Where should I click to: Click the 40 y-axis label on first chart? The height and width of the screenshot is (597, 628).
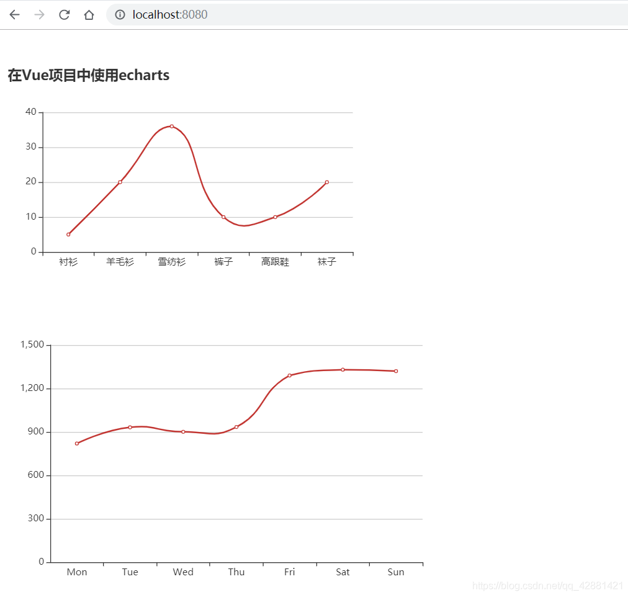(31, 112)
